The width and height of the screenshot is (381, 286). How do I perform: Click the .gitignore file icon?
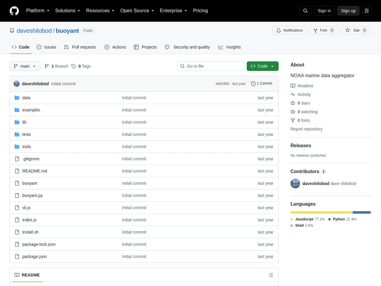pyautogui.click(x=17, y=159)
